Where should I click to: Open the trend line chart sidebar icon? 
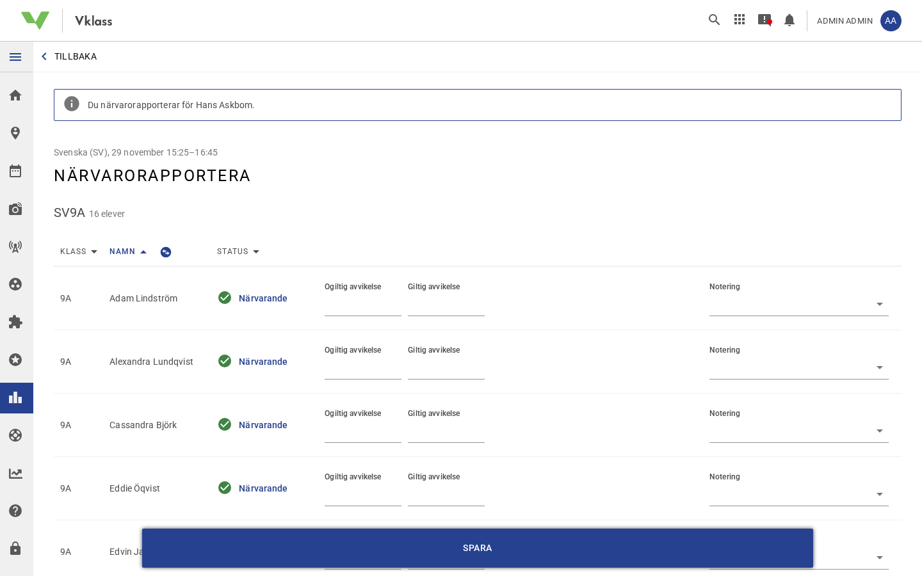click(x=15, y=474)
